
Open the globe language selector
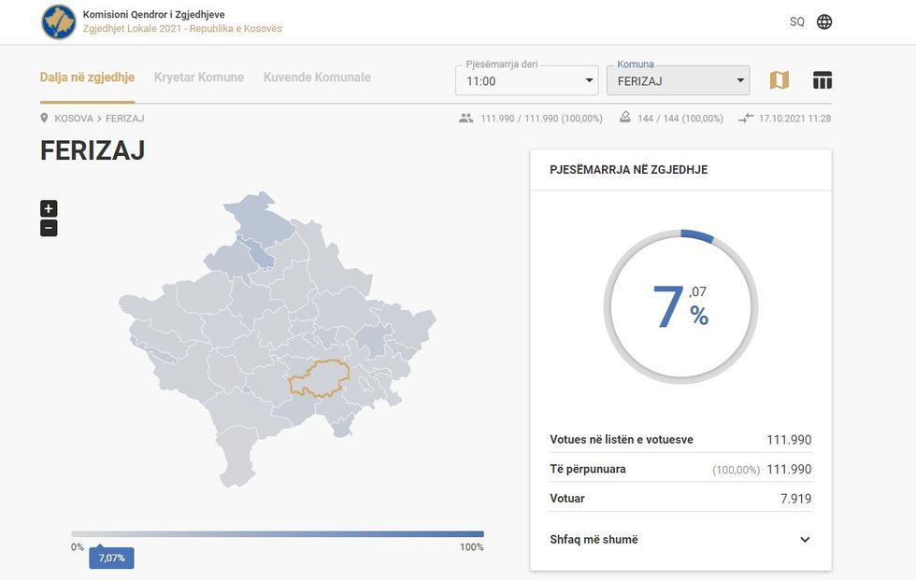pyautogui.click(x=824, y=21)
